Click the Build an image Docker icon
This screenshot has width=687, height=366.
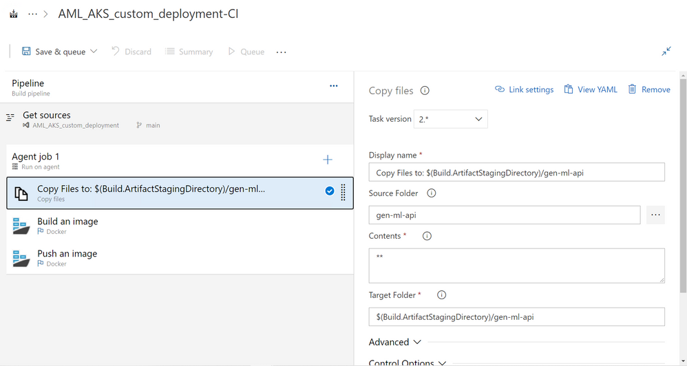coord(21,226)
